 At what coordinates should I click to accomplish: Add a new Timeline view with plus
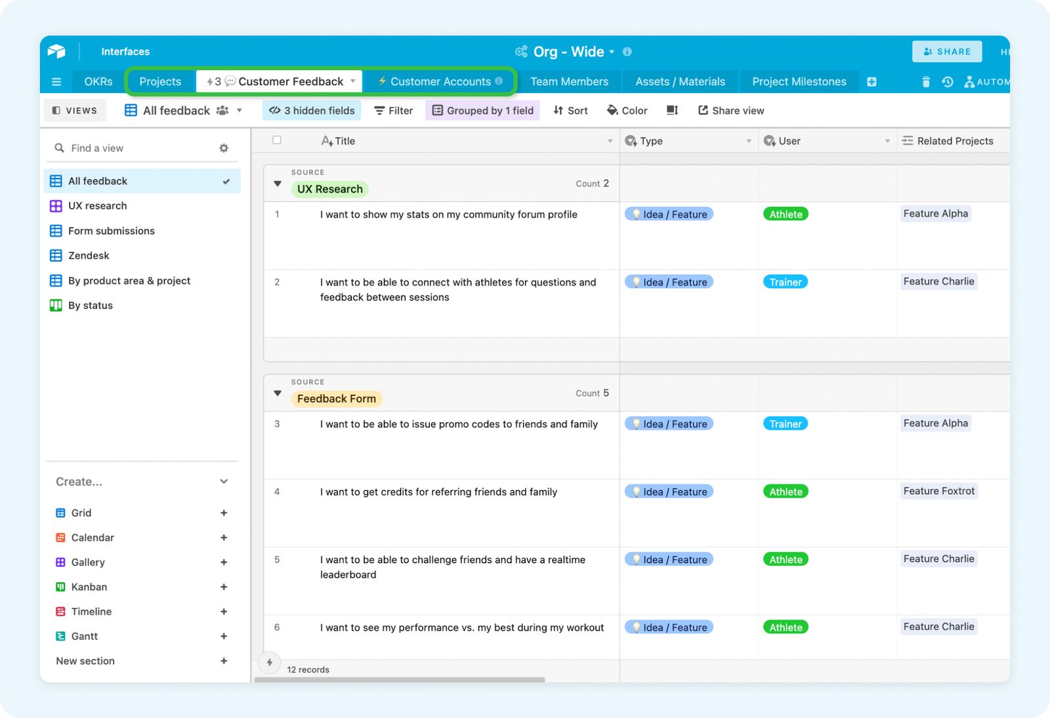pyautogui.click(x=224, y=612)
